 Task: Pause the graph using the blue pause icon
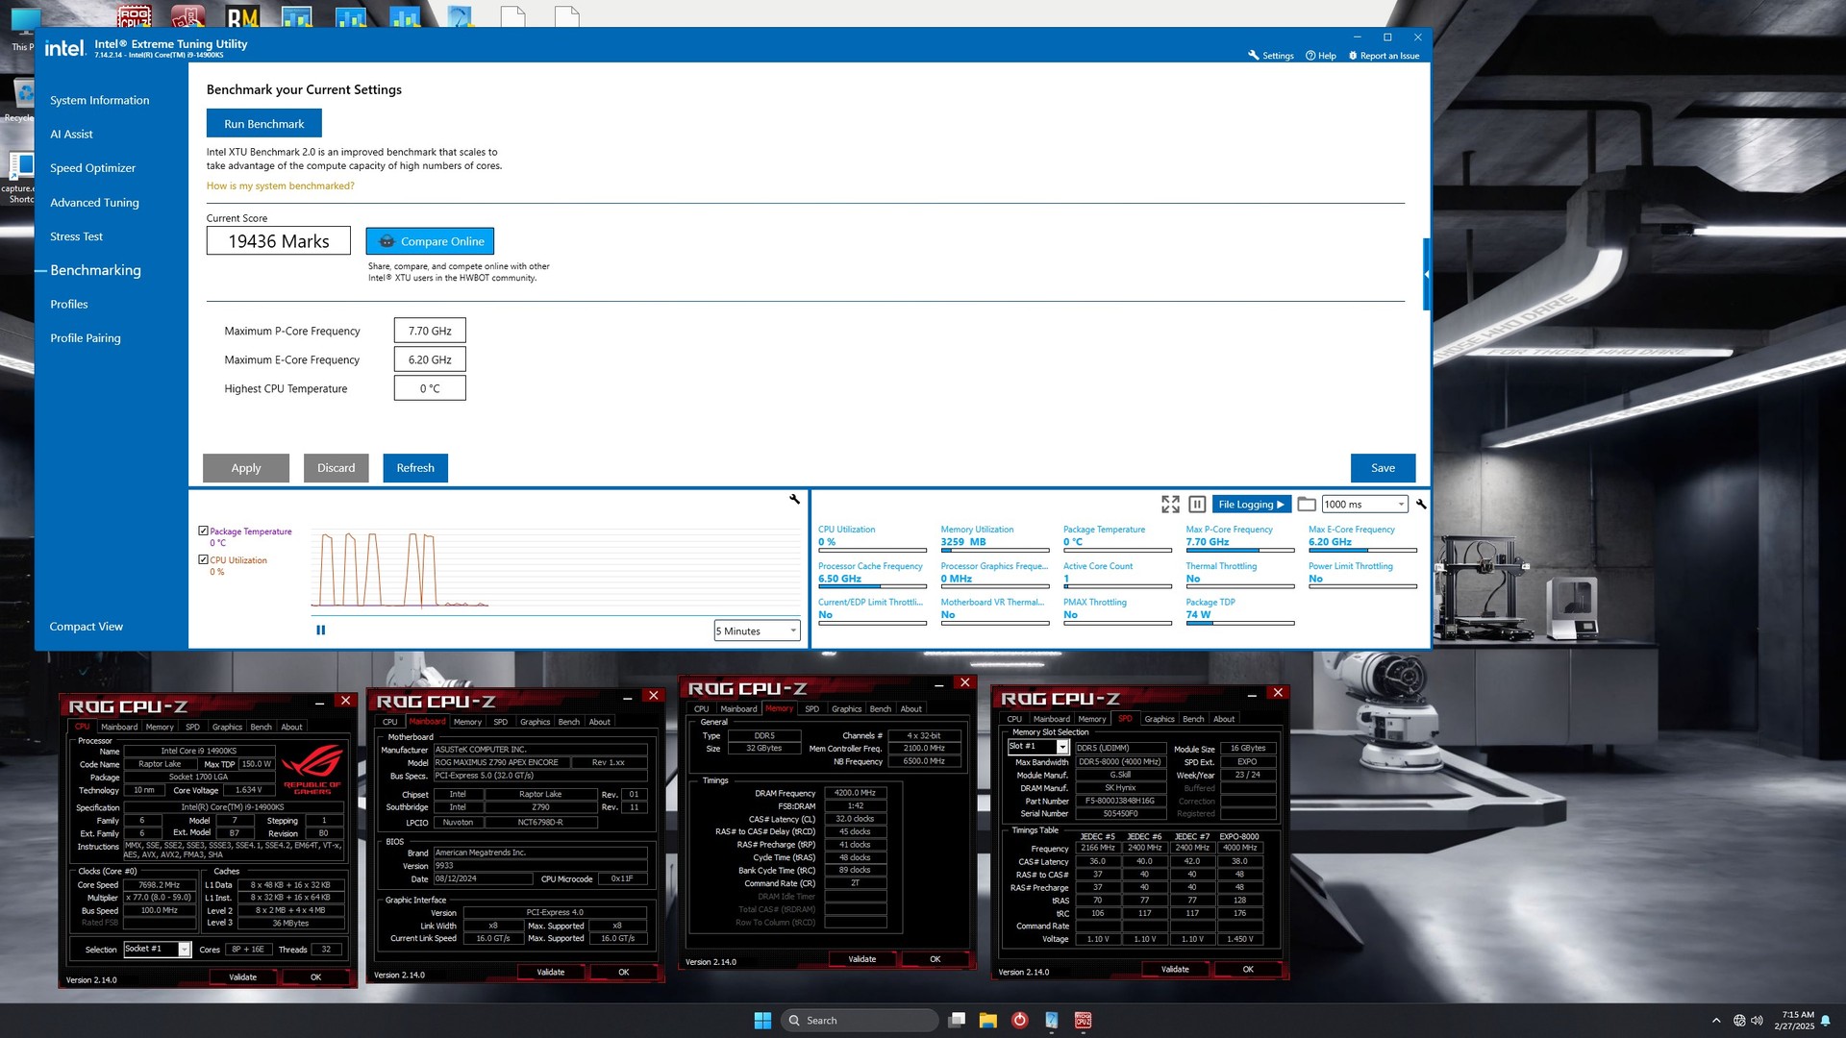coord(321,630)
